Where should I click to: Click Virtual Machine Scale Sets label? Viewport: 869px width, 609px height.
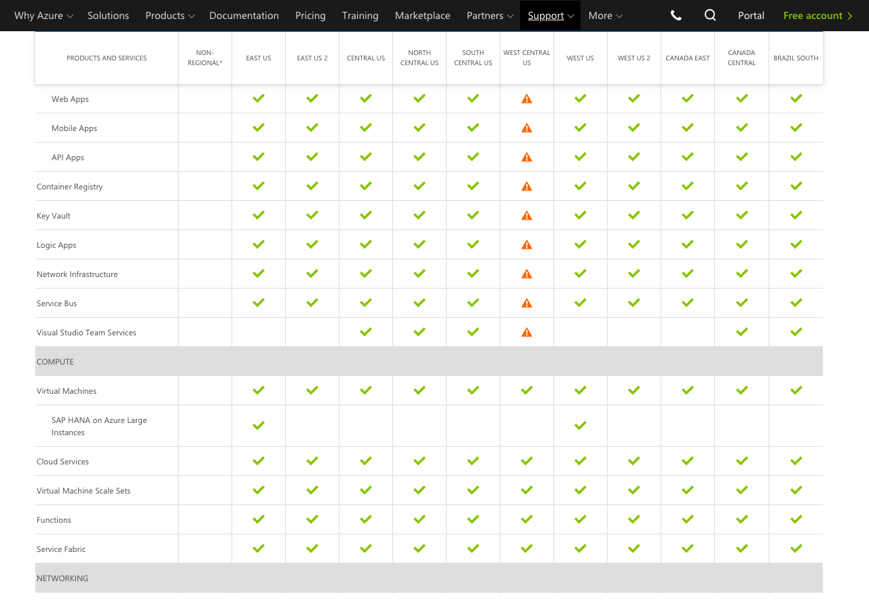coord(84,491)
